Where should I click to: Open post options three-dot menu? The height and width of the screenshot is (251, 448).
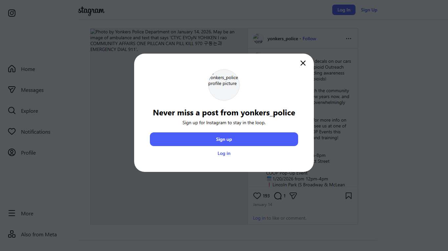[x=348, y=39]
